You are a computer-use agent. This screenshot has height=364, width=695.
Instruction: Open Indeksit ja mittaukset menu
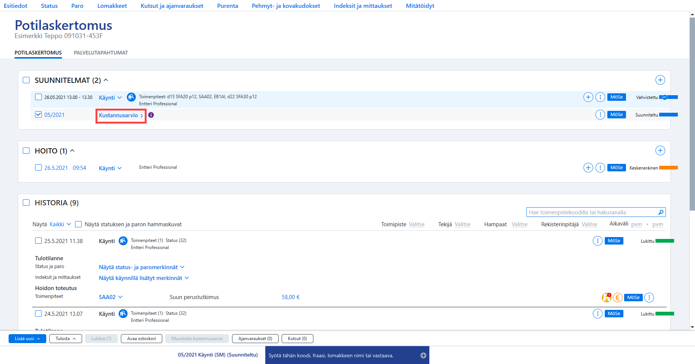(x=363, y=6)
